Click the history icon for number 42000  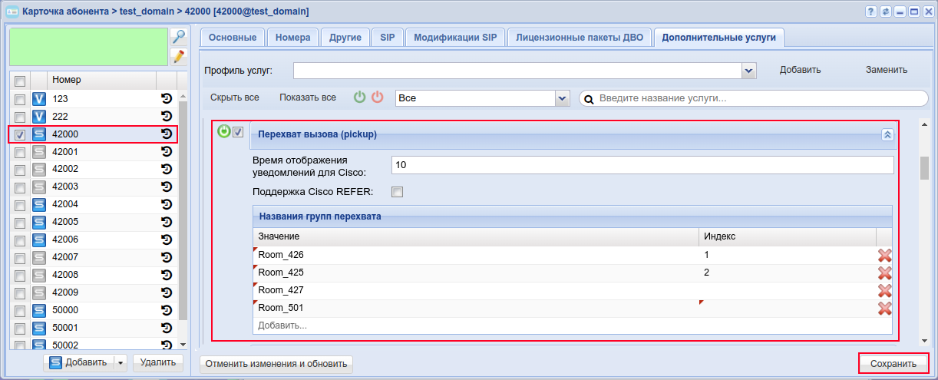pos(166,134)
